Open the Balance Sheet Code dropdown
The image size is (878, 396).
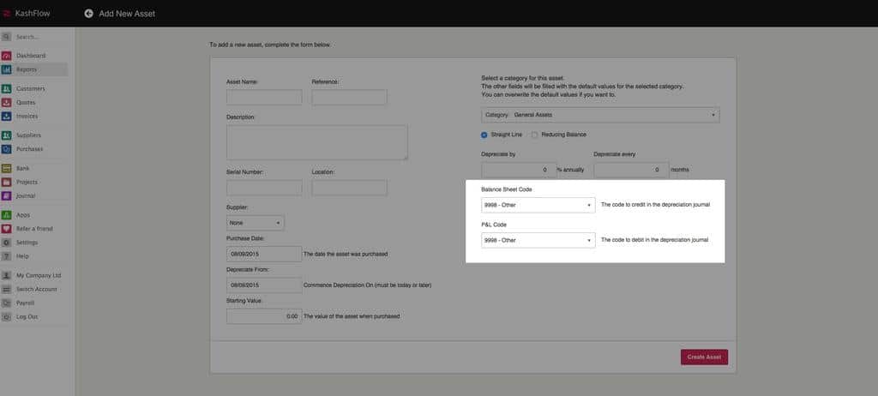pyautogui.click(x=538, y=206)
